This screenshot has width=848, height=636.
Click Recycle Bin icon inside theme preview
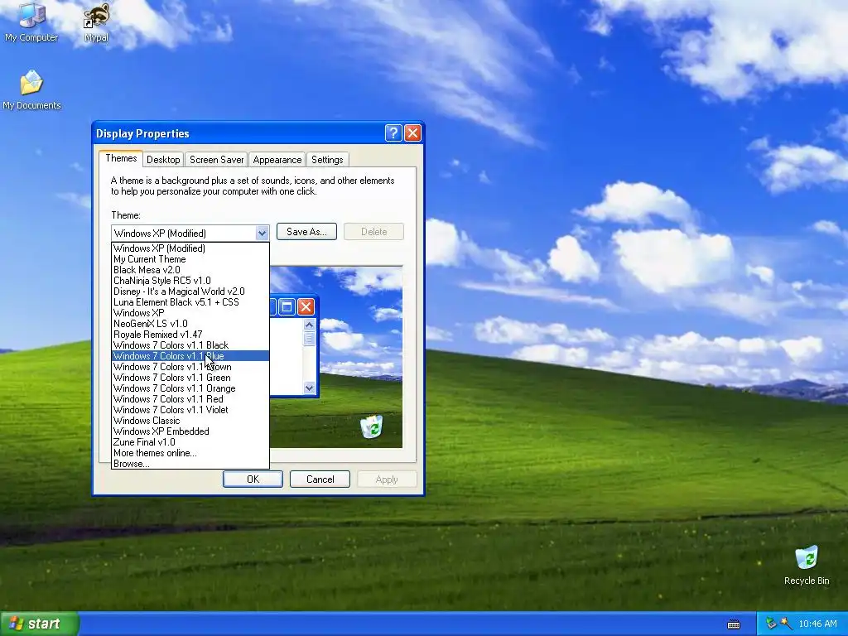[372, 426]
